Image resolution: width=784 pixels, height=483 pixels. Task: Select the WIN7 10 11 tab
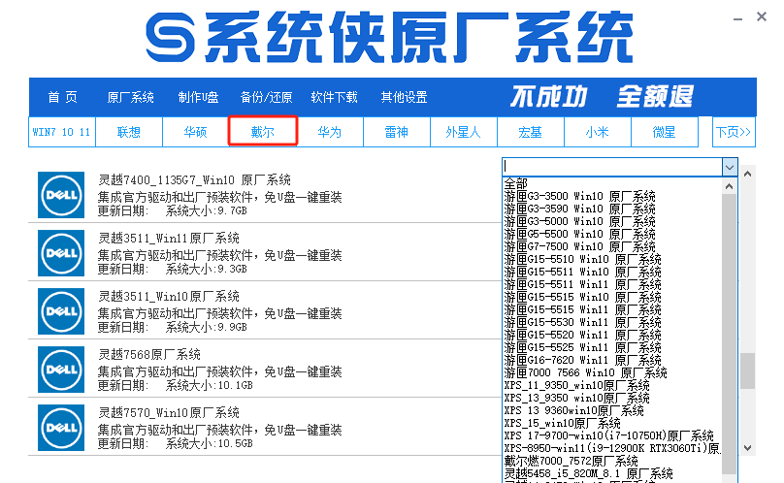(x=61, y=132)
